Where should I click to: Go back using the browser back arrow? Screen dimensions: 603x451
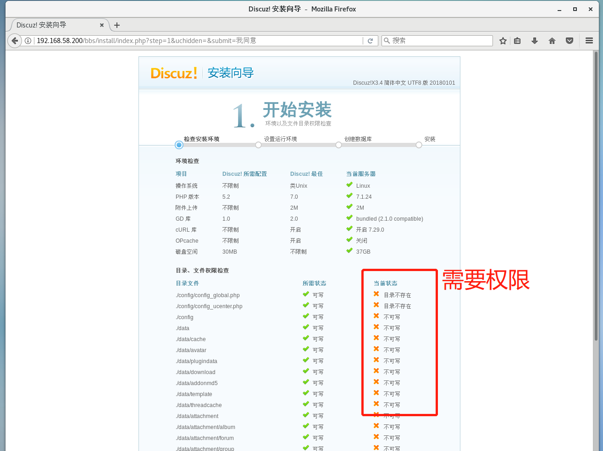point(15,41)
